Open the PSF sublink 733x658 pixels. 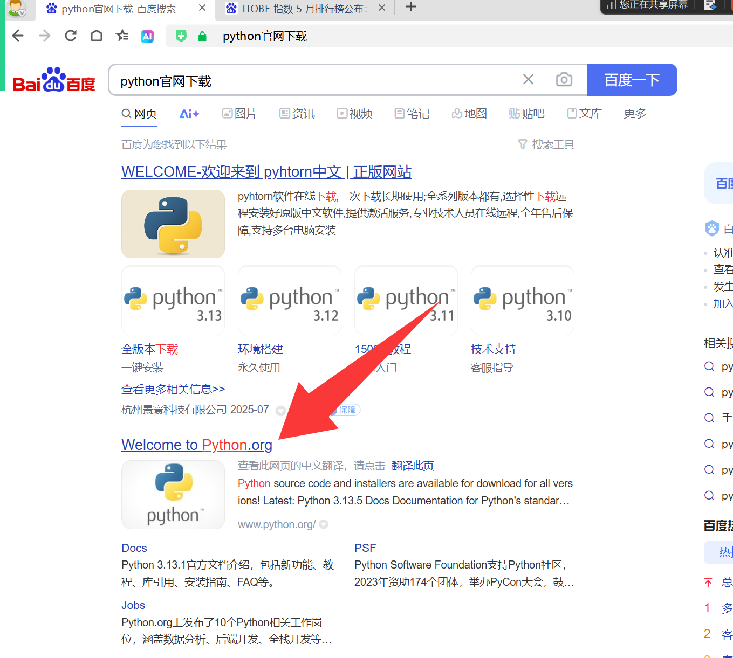(x=365, y=548)
